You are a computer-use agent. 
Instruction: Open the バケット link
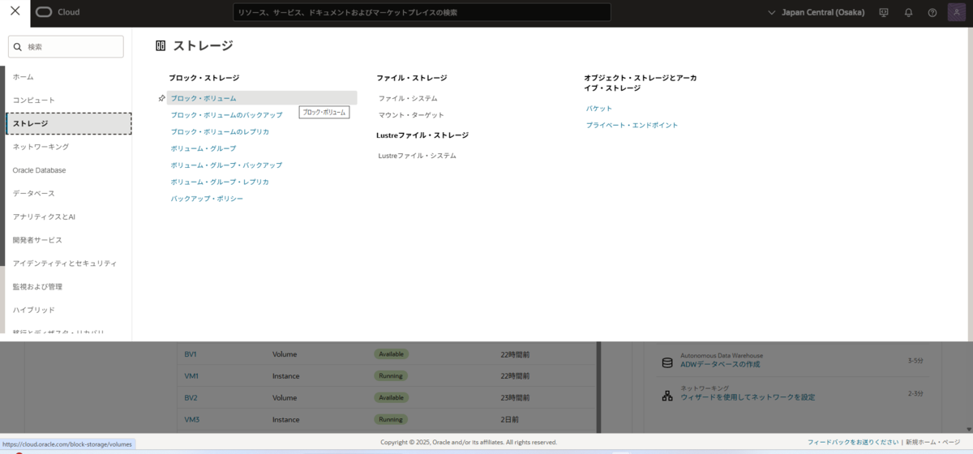pos(599,109)
